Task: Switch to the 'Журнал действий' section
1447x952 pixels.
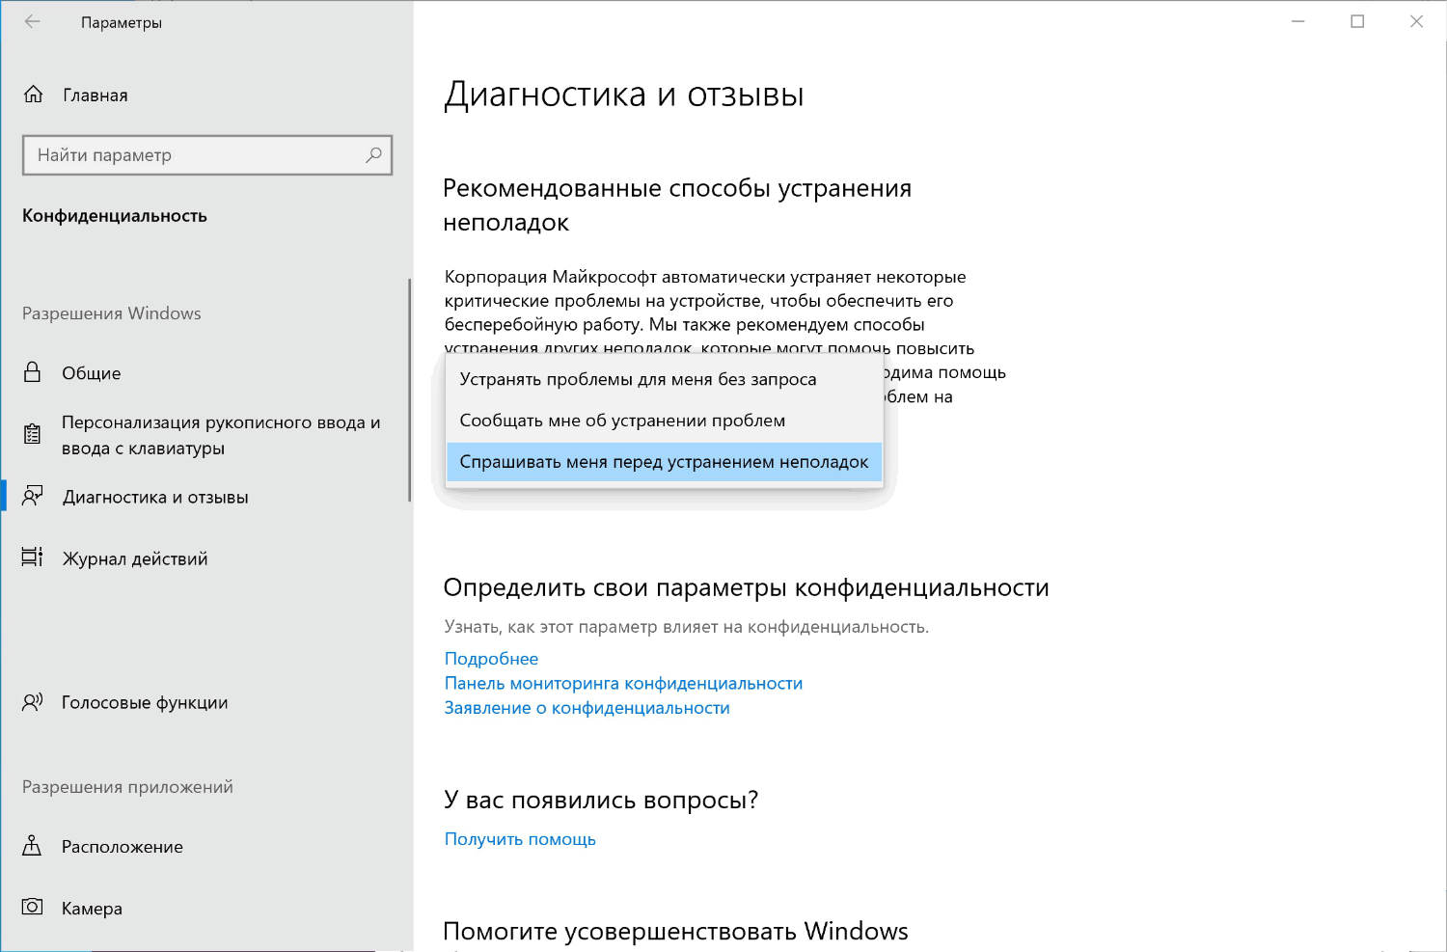Action: click(134, 558)
